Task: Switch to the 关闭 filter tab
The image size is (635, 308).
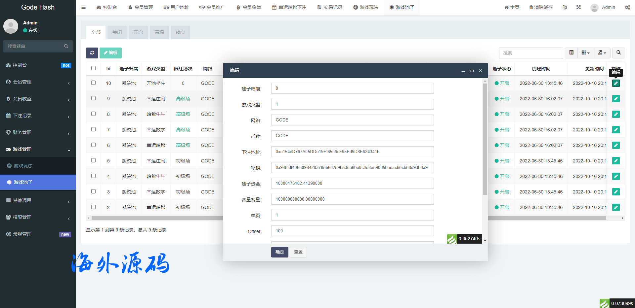Action: (x=117, y=32)
